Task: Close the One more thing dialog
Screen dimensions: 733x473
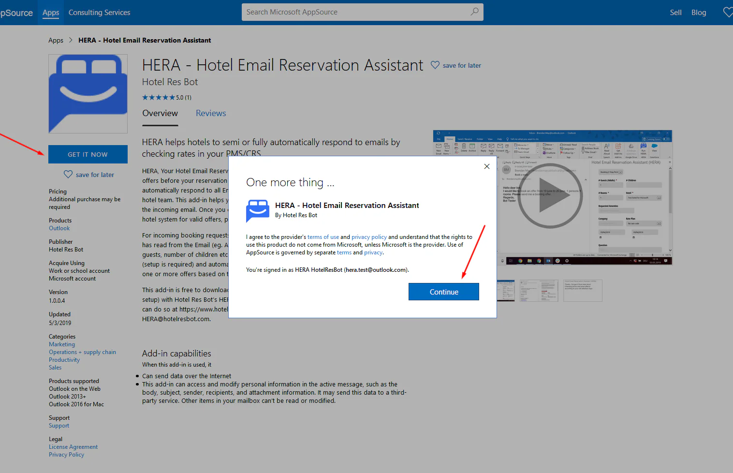Action: point(487,166)
